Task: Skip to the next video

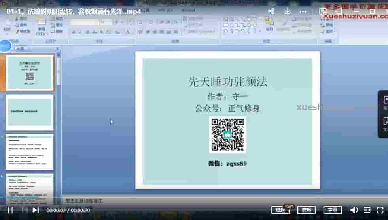Action: (x=36, y=210)
